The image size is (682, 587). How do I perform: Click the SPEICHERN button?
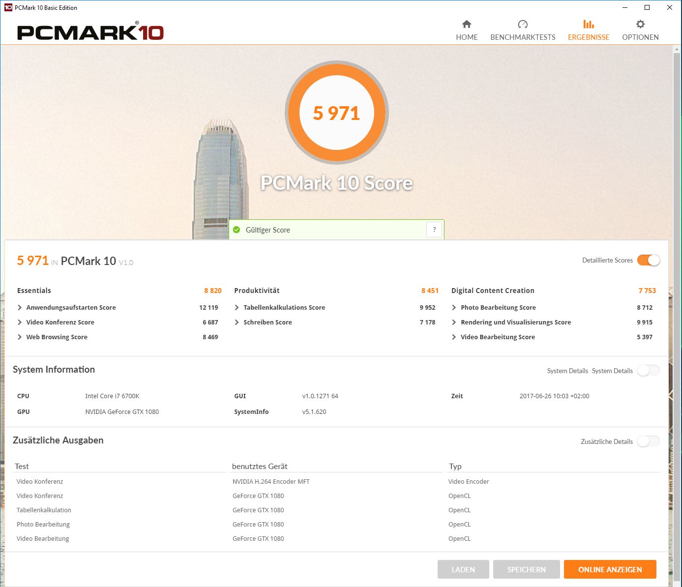527,569
